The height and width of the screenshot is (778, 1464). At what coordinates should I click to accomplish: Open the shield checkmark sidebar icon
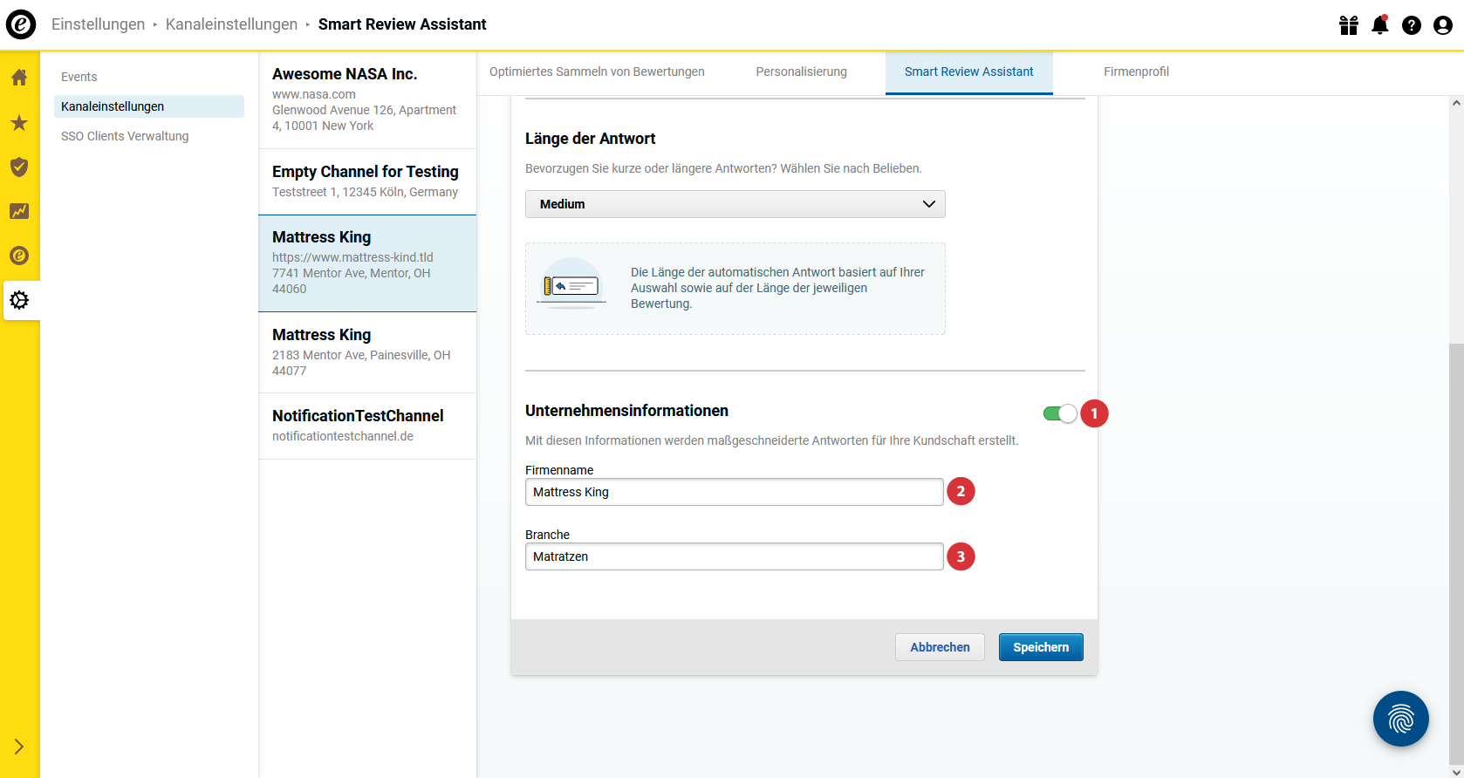click(19, 167)
